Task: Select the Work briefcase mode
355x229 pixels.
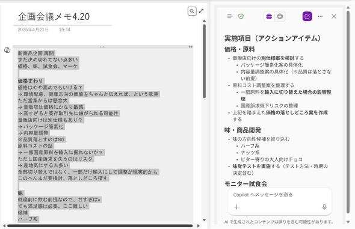Action: 269,16
